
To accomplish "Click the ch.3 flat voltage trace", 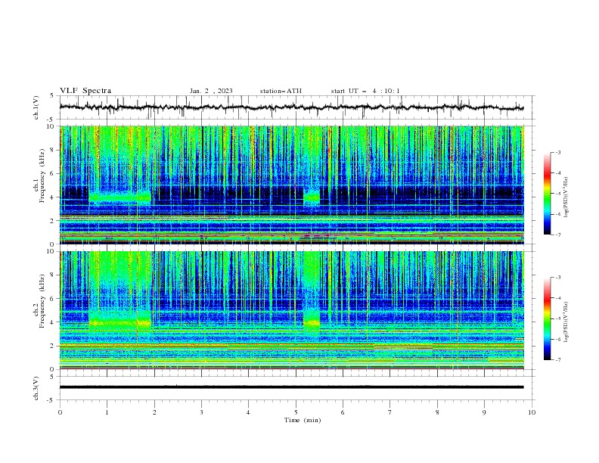I will (x=291, y=387).
